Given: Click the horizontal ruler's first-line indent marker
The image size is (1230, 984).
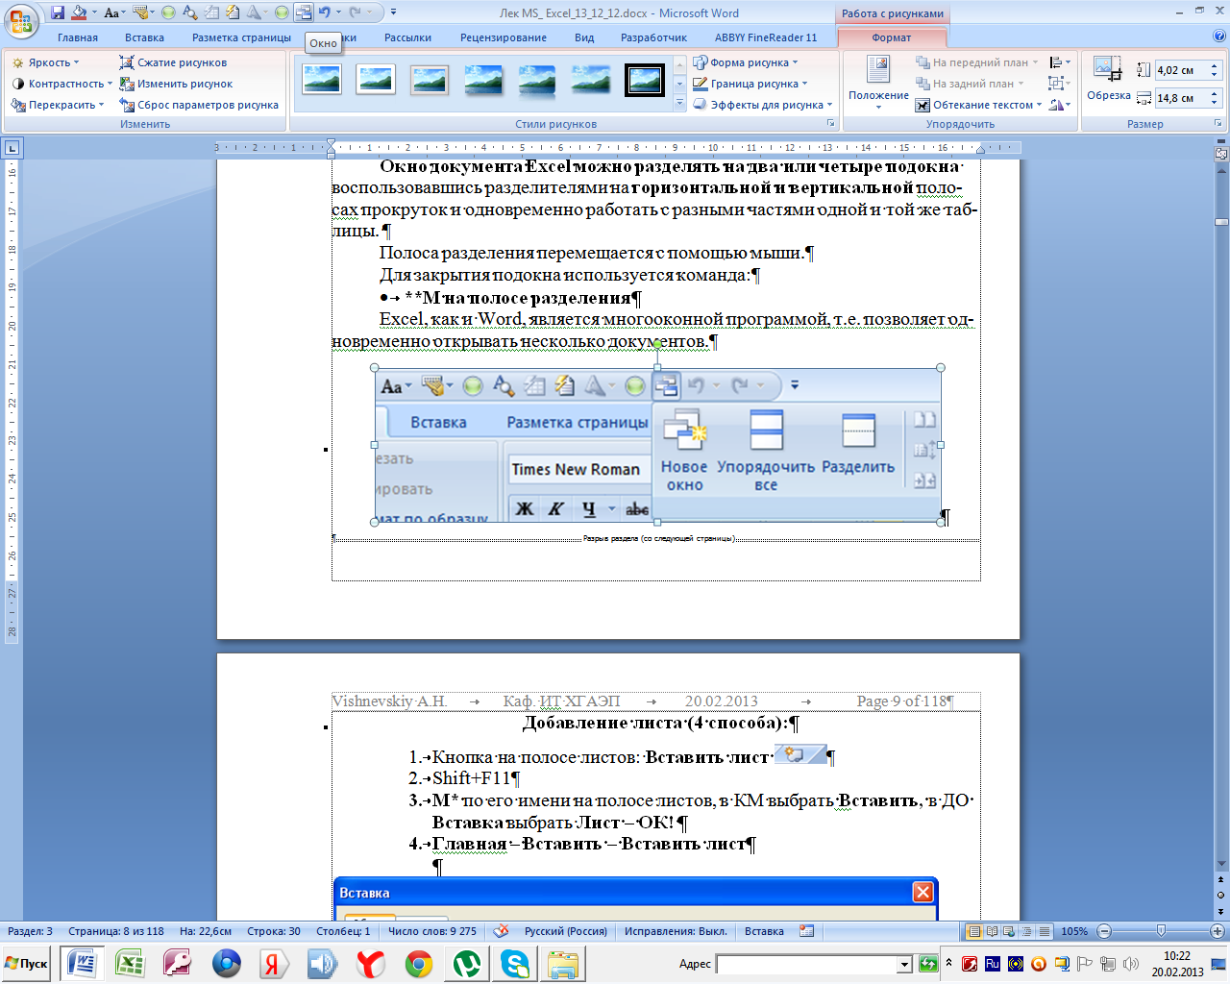Looking at the screenshot, I should [x=332, y=143].
